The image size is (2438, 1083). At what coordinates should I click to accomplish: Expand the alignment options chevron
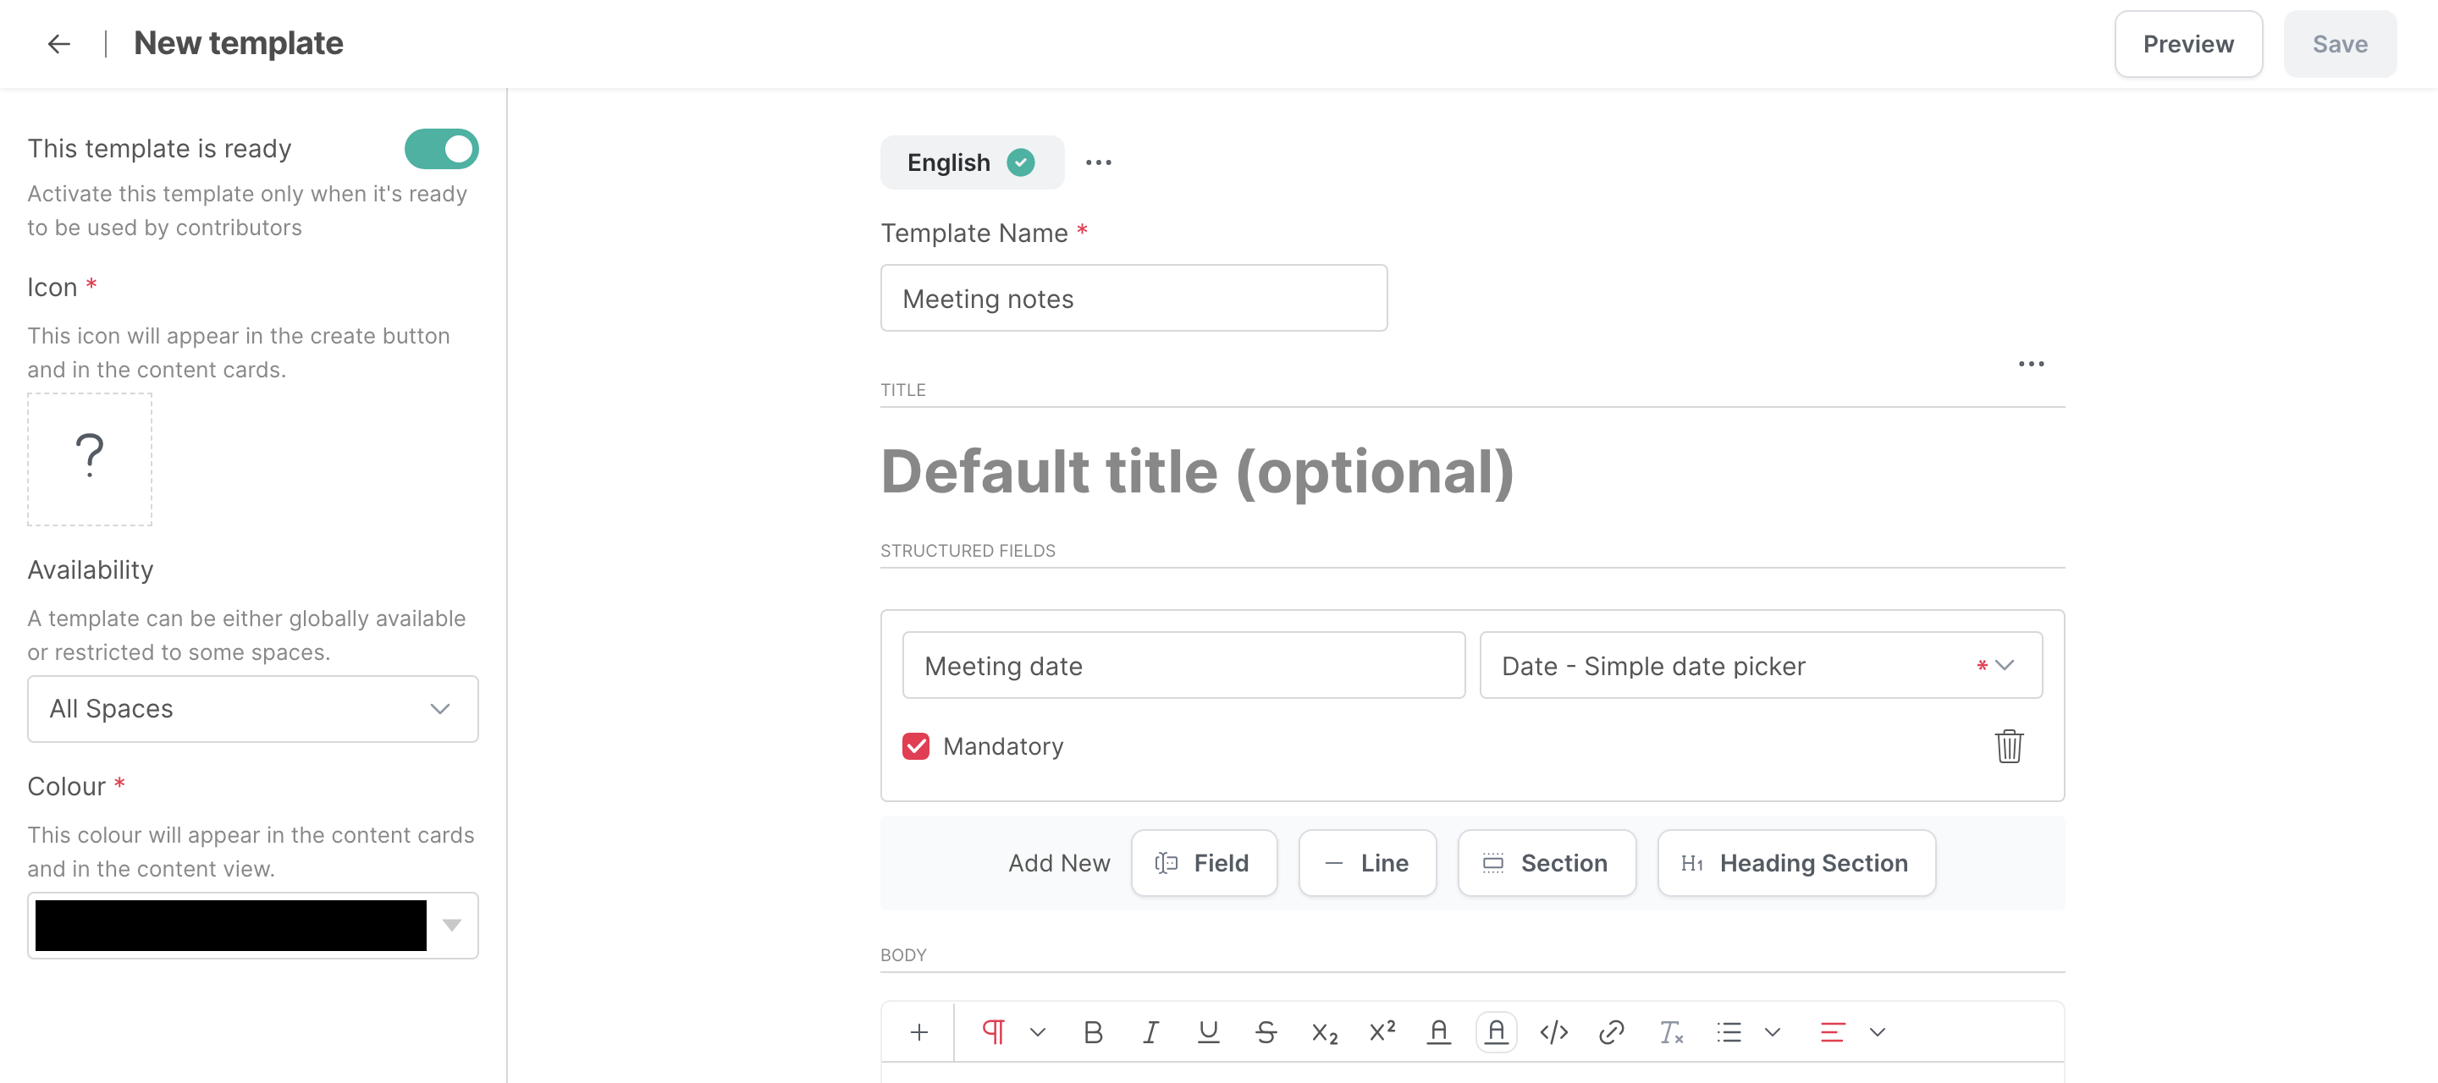pos(1878,1032)
